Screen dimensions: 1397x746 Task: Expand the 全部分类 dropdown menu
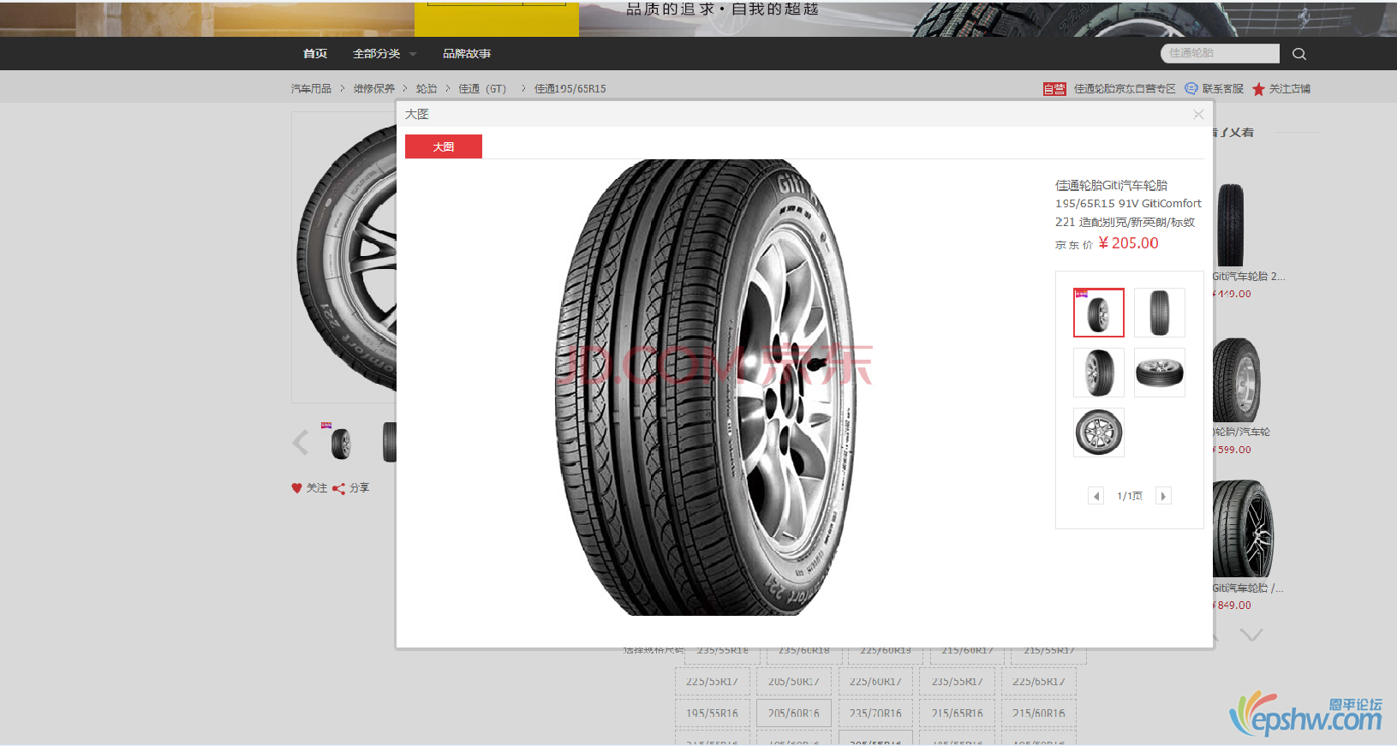(384, 54)
